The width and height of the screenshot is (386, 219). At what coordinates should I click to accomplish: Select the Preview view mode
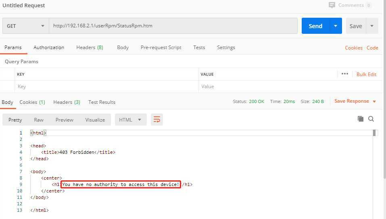[65, 120]
